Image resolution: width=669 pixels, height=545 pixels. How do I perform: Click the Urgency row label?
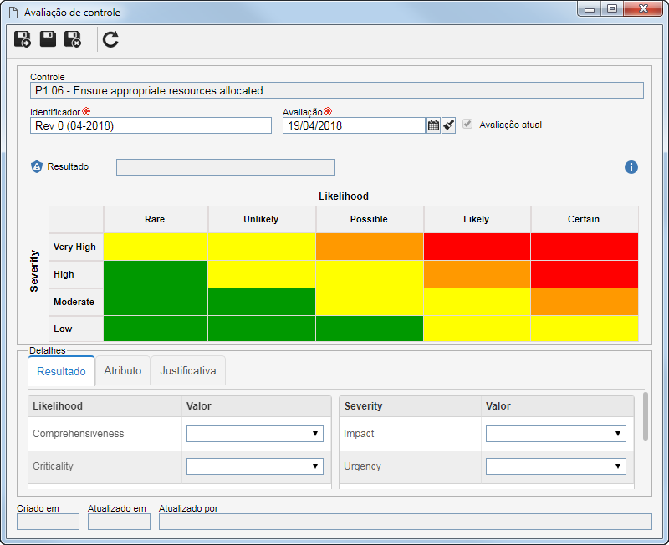(x=362, y=466)
